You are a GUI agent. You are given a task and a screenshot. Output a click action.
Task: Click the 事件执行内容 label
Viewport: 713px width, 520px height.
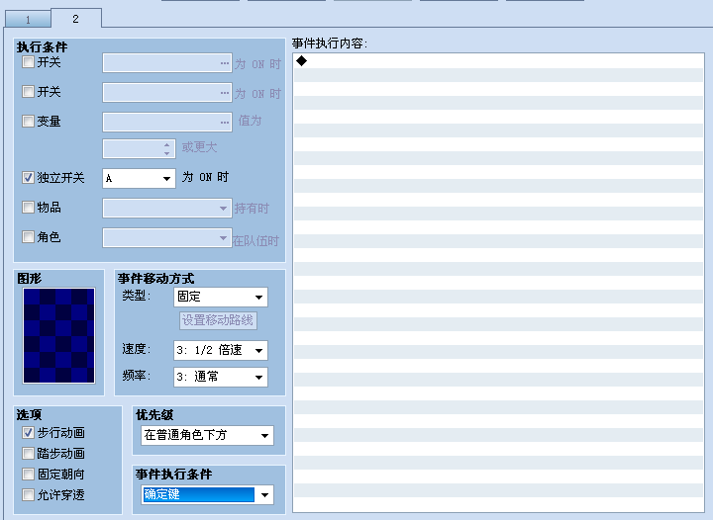click(x=329, y=43)
